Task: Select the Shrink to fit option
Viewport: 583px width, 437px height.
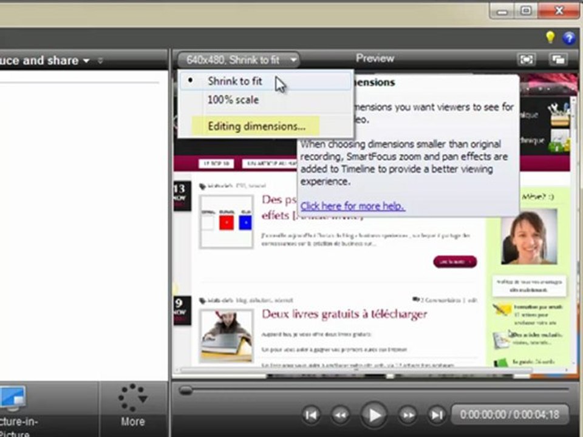Action: click(x=265, y=81)
